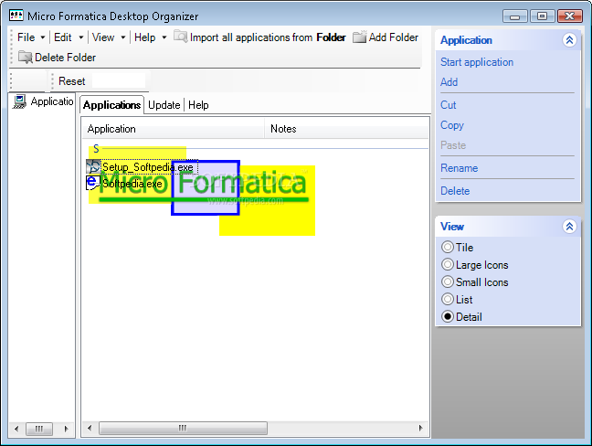
Task: Click the Cut link
Action: click(449, 105)
